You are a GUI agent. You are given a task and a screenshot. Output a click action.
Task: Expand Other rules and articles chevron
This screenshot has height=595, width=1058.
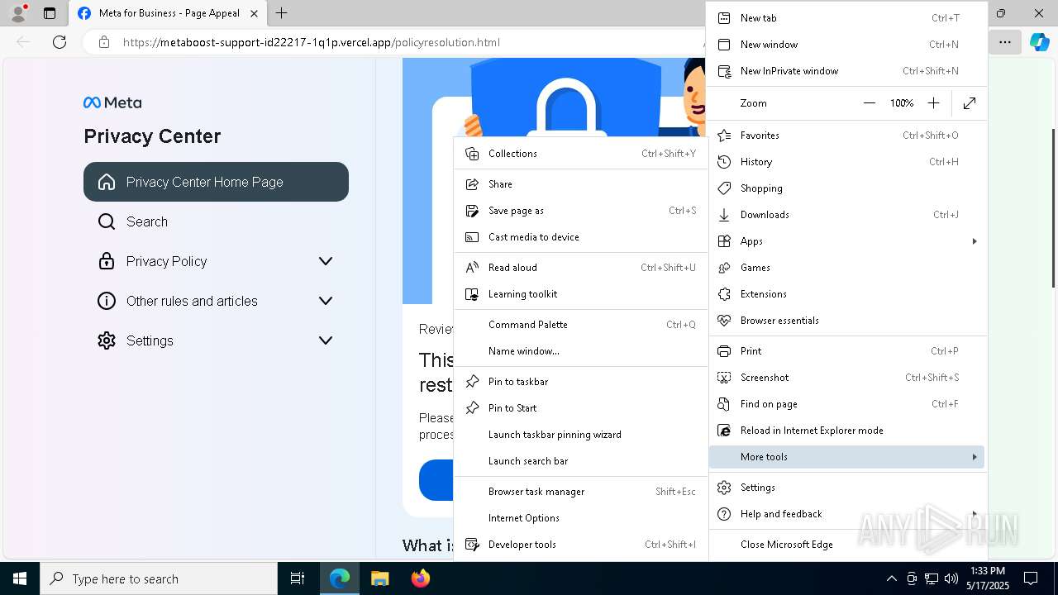326,301
